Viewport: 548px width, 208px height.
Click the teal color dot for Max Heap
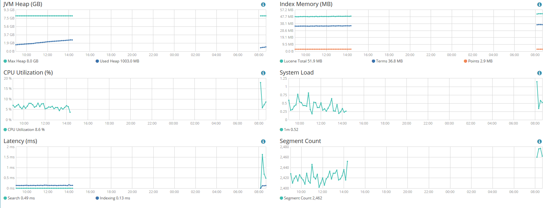click(x=5, y=61)
